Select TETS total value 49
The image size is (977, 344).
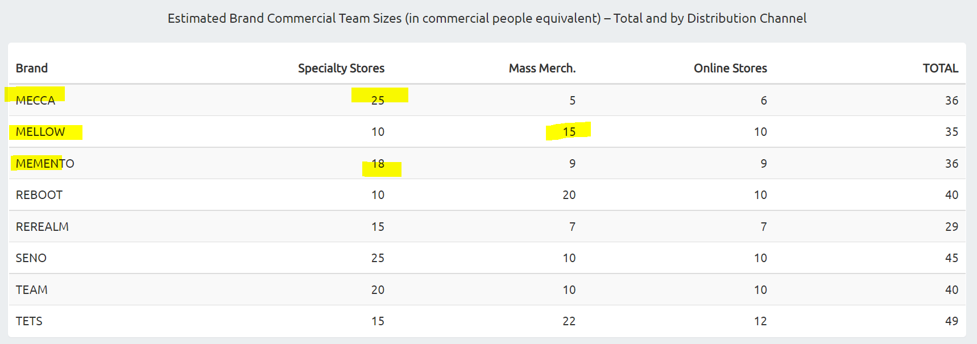(x=951, y=321)
